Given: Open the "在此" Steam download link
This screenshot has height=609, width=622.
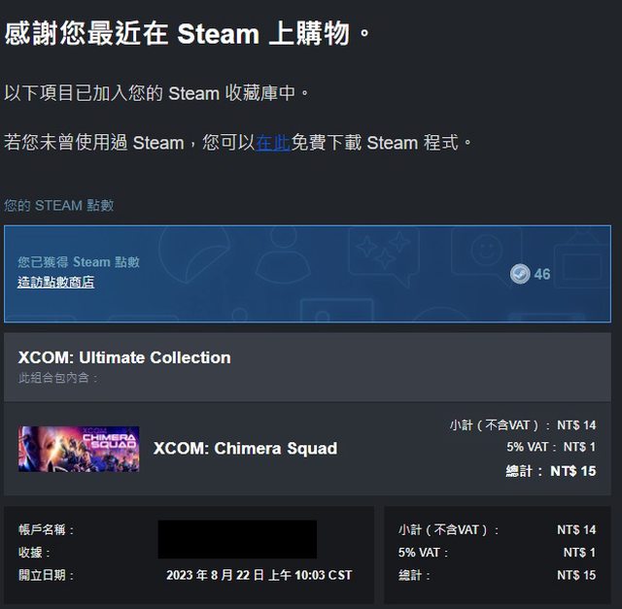Looking at the screenshot, I should 273,143.
